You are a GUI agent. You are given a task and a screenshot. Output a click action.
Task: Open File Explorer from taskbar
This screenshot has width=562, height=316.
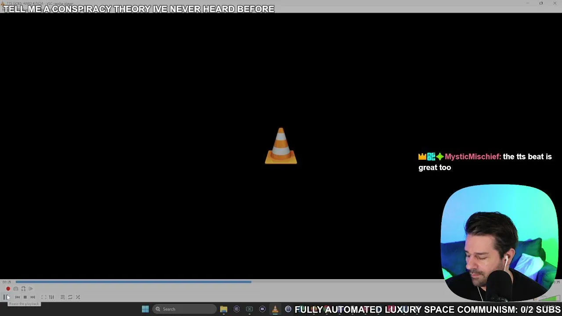tap(223, 309)
